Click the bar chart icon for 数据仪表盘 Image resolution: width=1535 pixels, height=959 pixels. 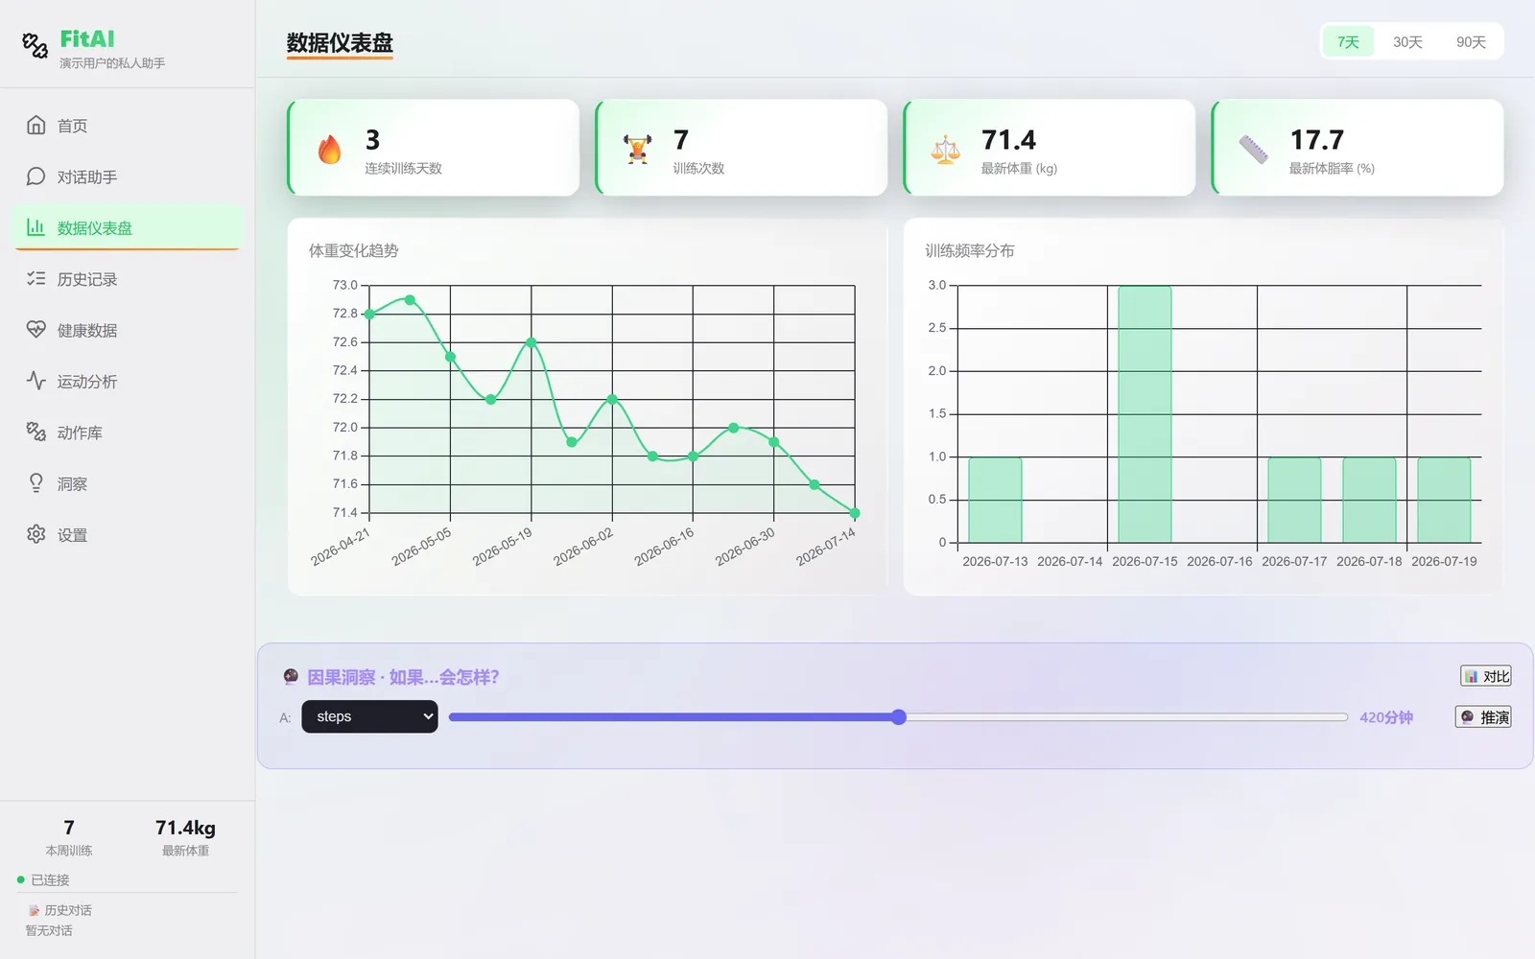[x=36, y=227]
